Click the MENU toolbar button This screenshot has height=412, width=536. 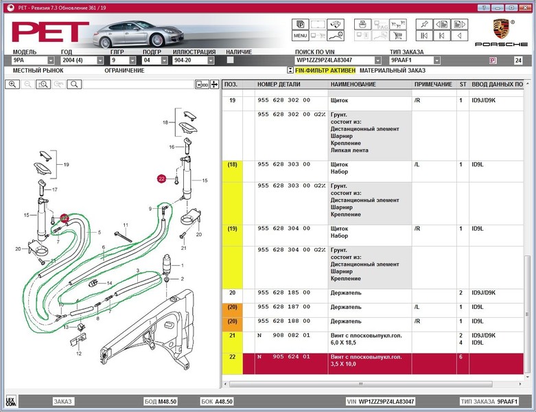pyautogui.click(x=300, y=35)
